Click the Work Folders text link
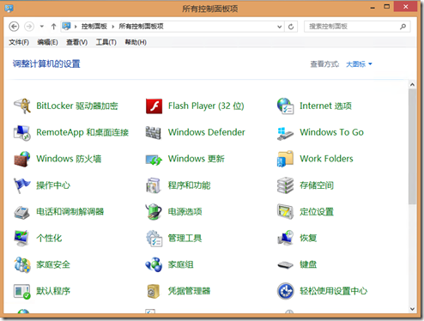This screenshot has width=424, height=321. [x=326, y=159]
